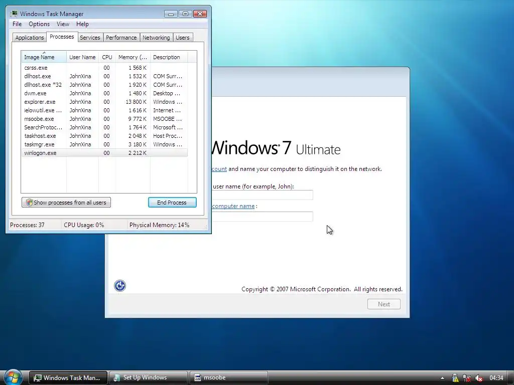Switch to the Services tab
514x385 pixels.
pos(90,38)
